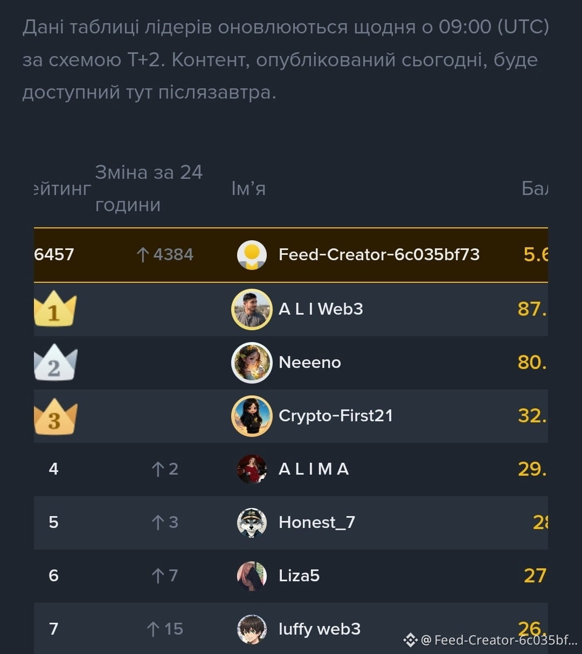Viewport: 582px width, 654px height.
Task: Tap Crypto-First21 avatar picture
Action: (252, 416)
